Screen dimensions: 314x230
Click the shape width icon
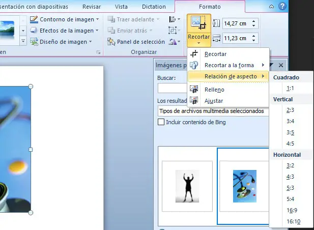[x=216, y=38]
